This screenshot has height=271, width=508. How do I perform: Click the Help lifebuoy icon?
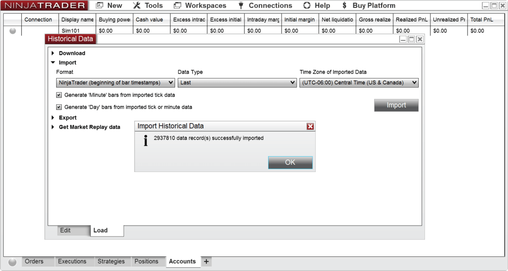pos(307,5)
